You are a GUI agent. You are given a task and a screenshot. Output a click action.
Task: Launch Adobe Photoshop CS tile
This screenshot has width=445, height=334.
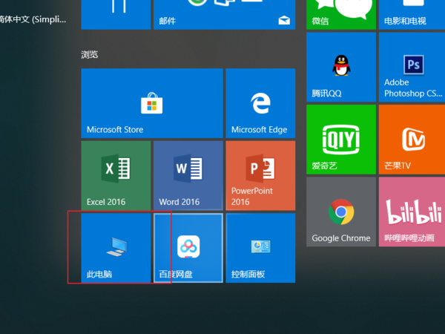[x=412, y=67]
